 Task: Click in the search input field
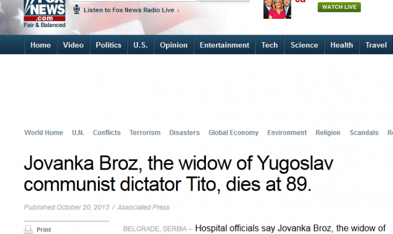135,1
